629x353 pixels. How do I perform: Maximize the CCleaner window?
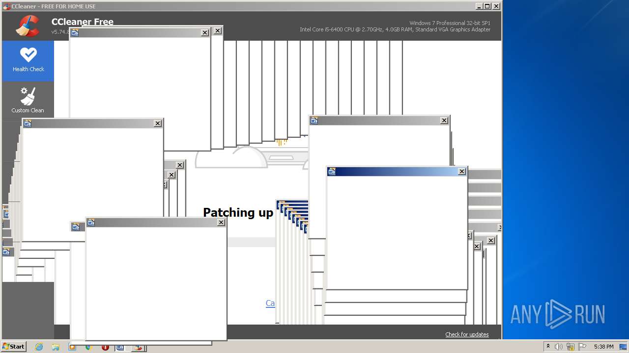(x=487, y=6)
